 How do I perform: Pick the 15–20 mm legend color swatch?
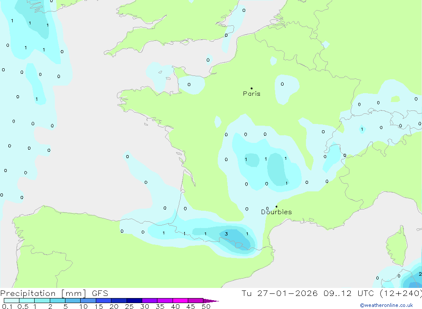coord(104,301)
